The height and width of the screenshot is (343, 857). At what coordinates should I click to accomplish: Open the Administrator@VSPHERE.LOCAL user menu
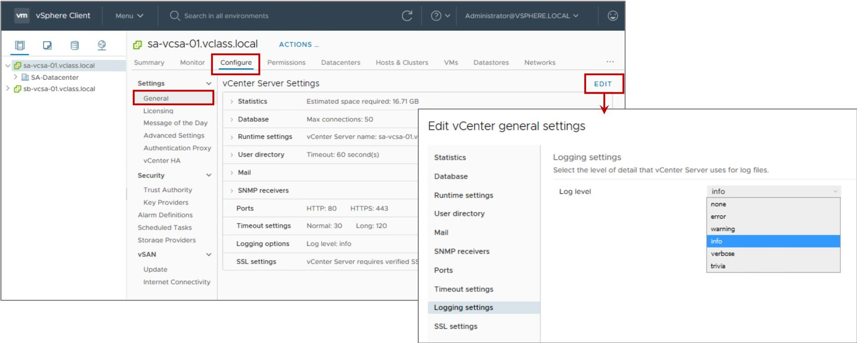click(522, 15)
